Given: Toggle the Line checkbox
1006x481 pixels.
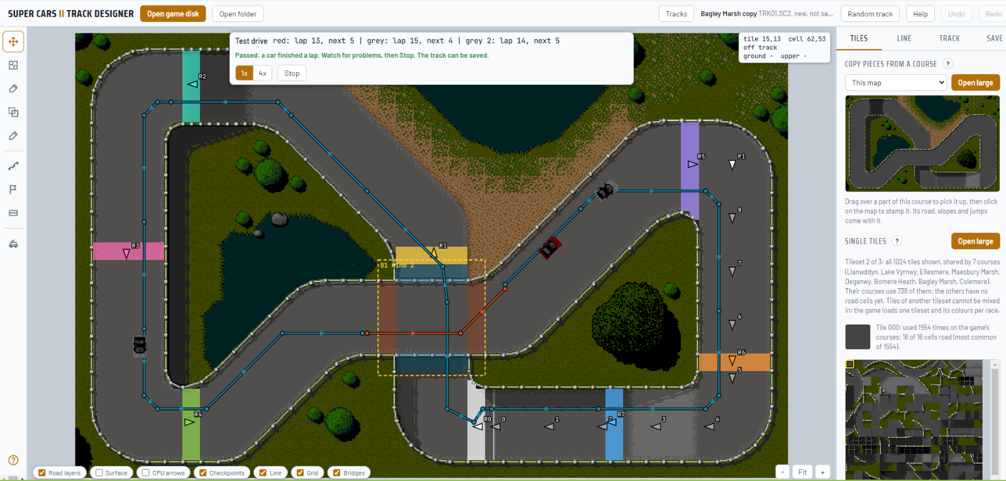Looking at the screenshot, I should click(x=263, y=473).
